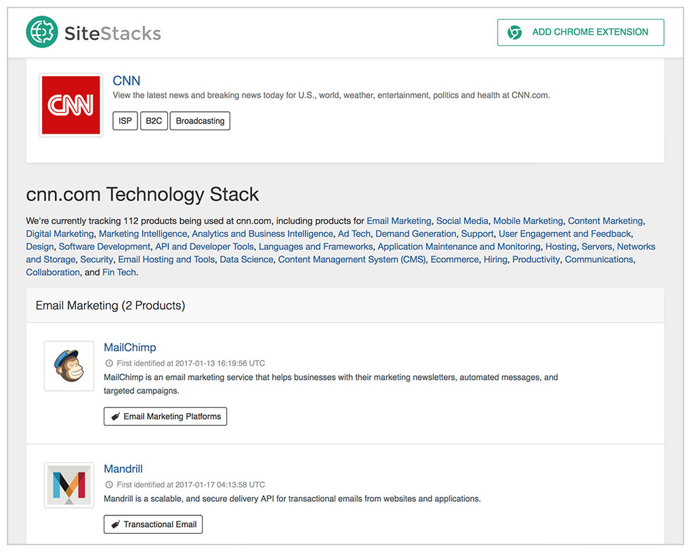Image resolution: width=691 pixels, height=552 pixels.
Task: Open User Engagement and Feedback link
Action: [565, 234]
